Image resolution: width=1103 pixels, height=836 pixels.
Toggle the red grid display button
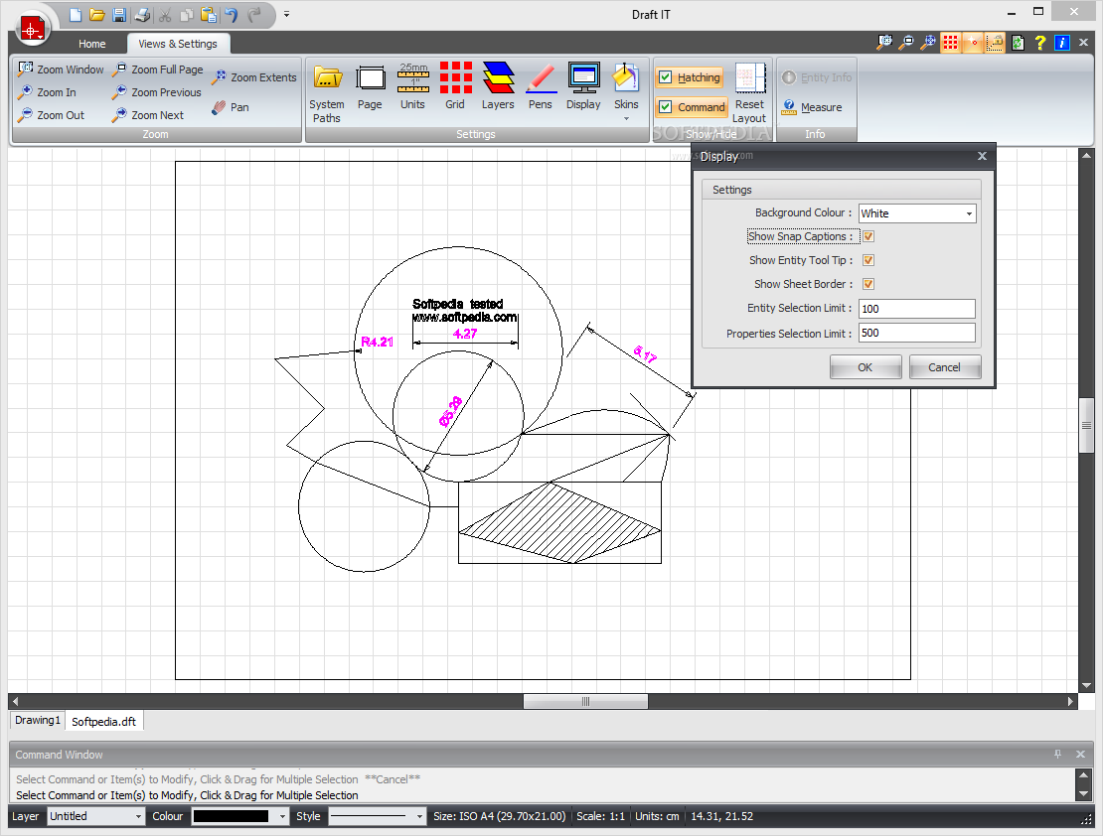(950, 43)
